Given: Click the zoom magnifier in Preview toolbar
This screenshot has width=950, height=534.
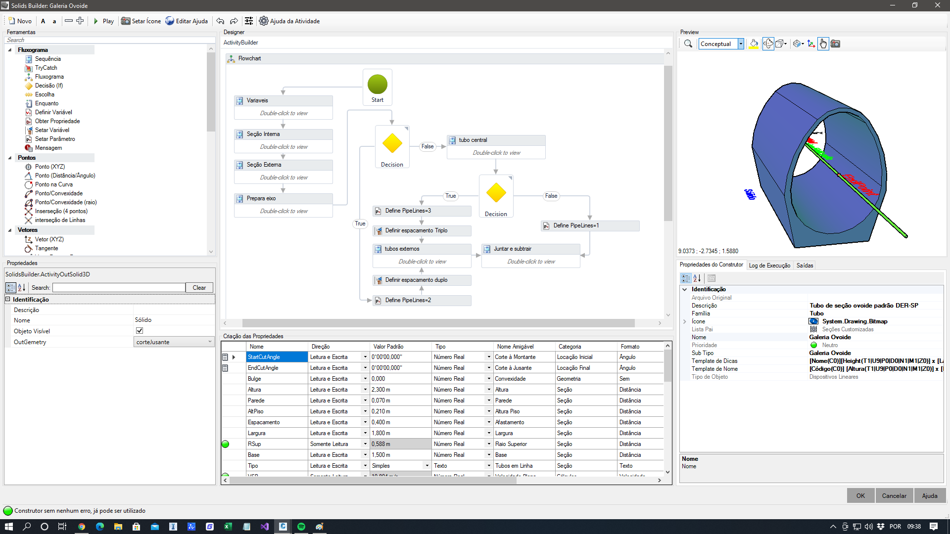Looking at the screenshot, I should coord(688,44).
